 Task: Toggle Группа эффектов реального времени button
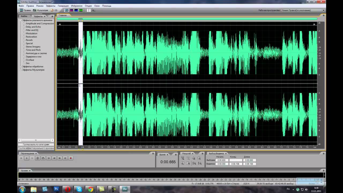36,148
